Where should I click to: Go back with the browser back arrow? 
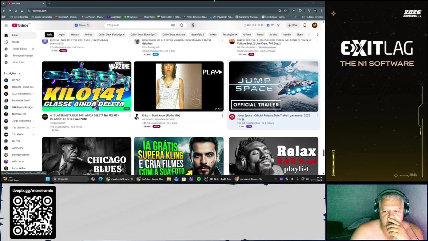click(x=4, y=11)
